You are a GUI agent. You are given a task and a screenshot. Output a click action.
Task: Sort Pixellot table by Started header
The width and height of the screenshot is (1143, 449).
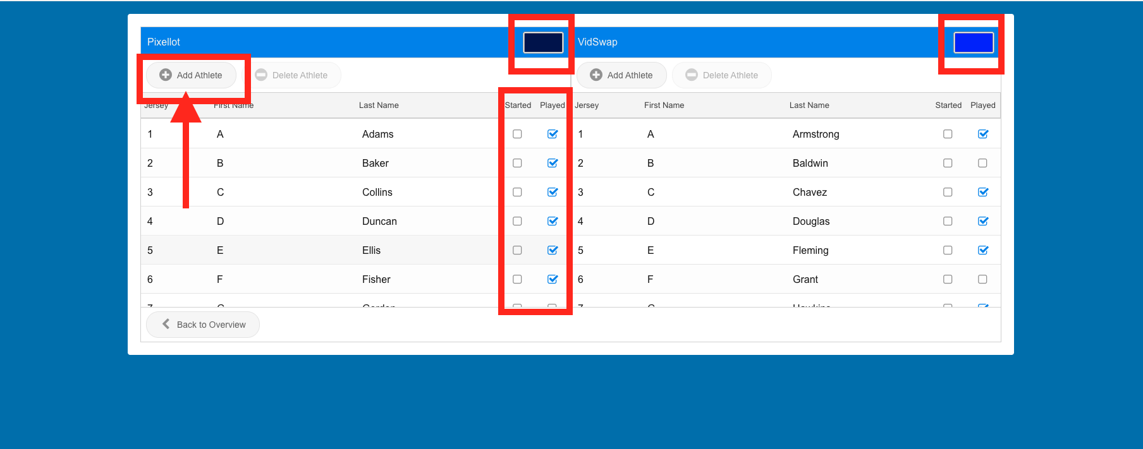coord(518,105)
